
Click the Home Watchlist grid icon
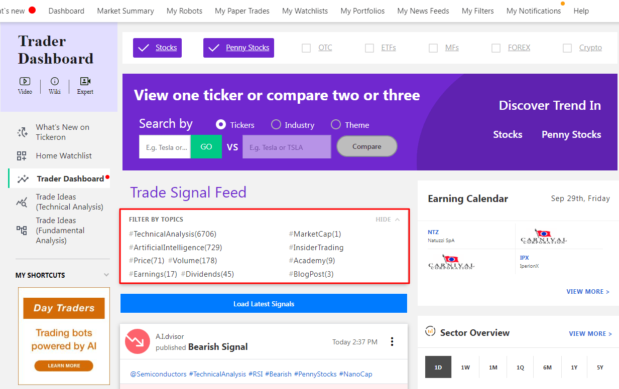coord(22,156)
